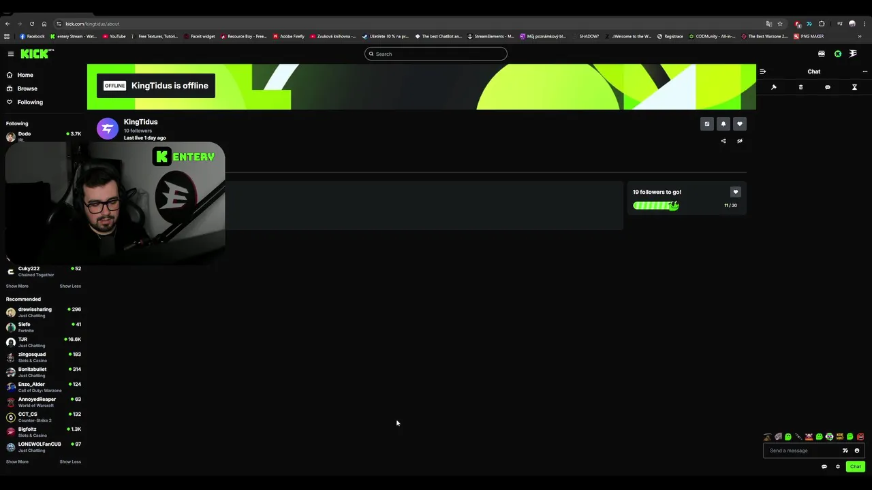Open LONEWOLFanCUB recommended channel
This screenshot has height=490, width=872.
coord(44,446)
